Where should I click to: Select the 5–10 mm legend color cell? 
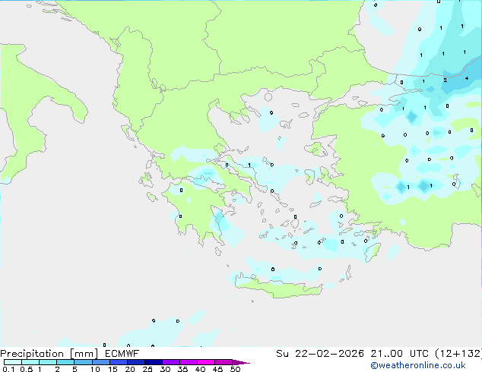click(x=83, y=362)
